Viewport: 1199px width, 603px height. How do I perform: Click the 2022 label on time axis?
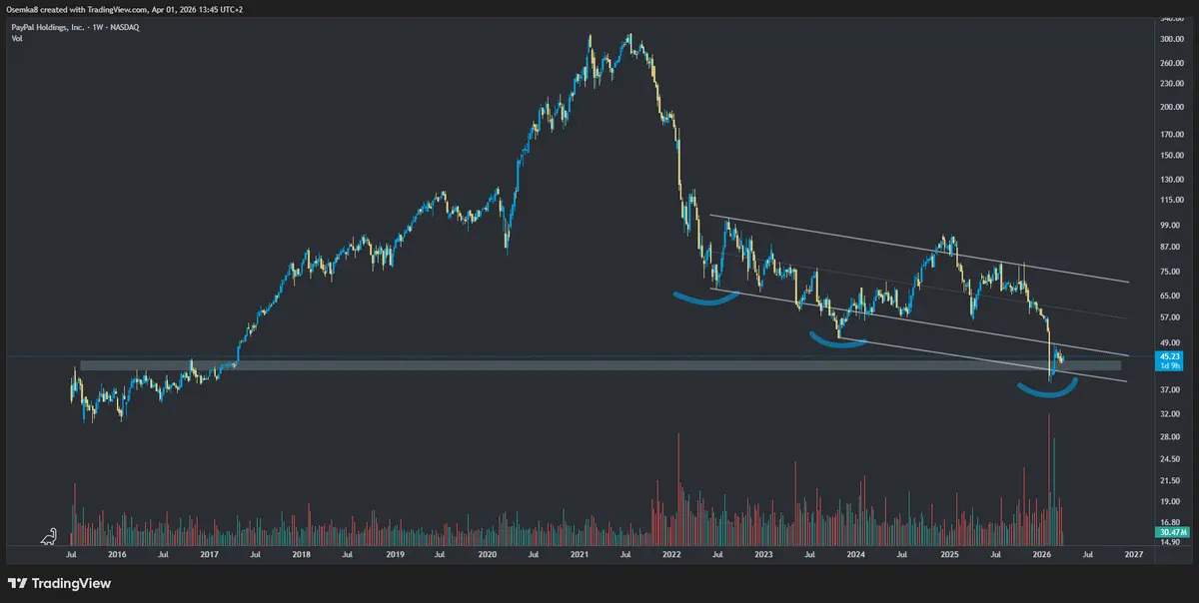point(671,553)
